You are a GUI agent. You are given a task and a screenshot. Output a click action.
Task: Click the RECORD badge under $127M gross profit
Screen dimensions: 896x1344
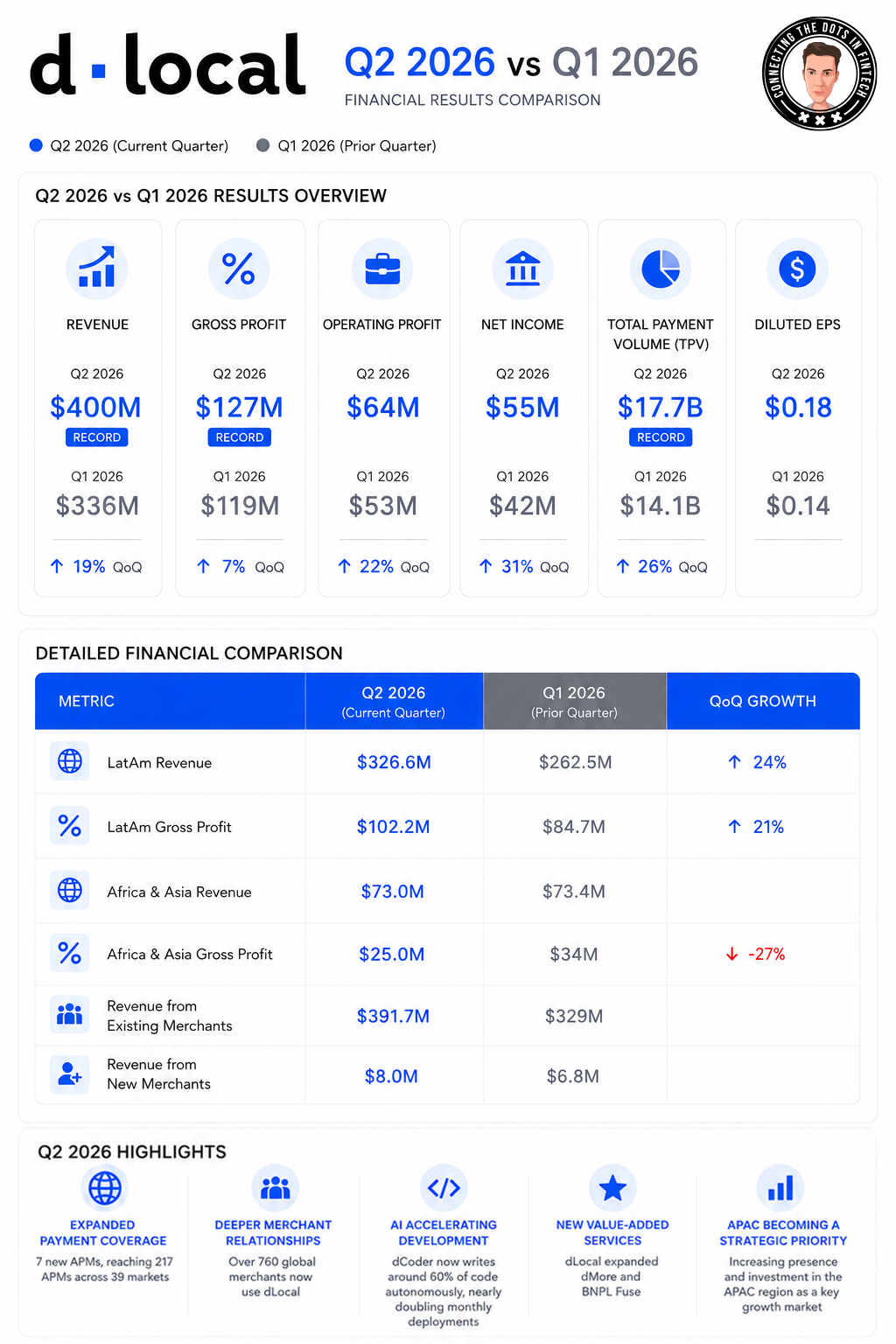click(240, 437)
